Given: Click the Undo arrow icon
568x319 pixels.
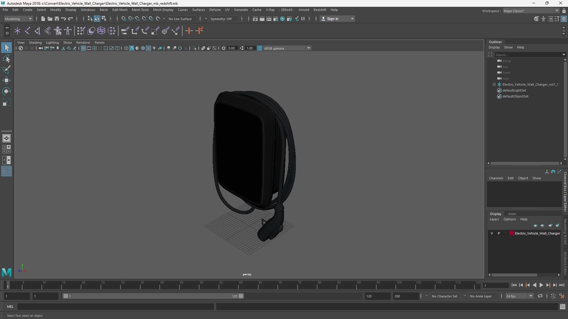Looking at the screenshot, I should [x=64, y=19].
